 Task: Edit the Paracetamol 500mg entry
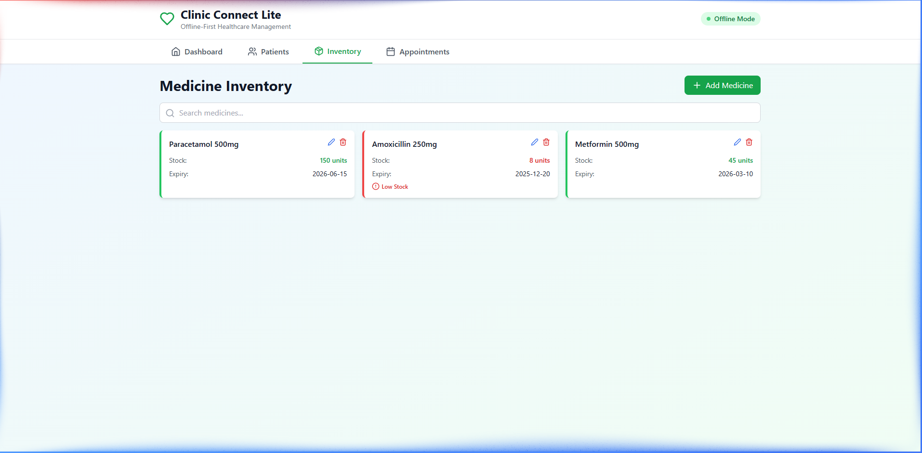(x=331, y=142)
